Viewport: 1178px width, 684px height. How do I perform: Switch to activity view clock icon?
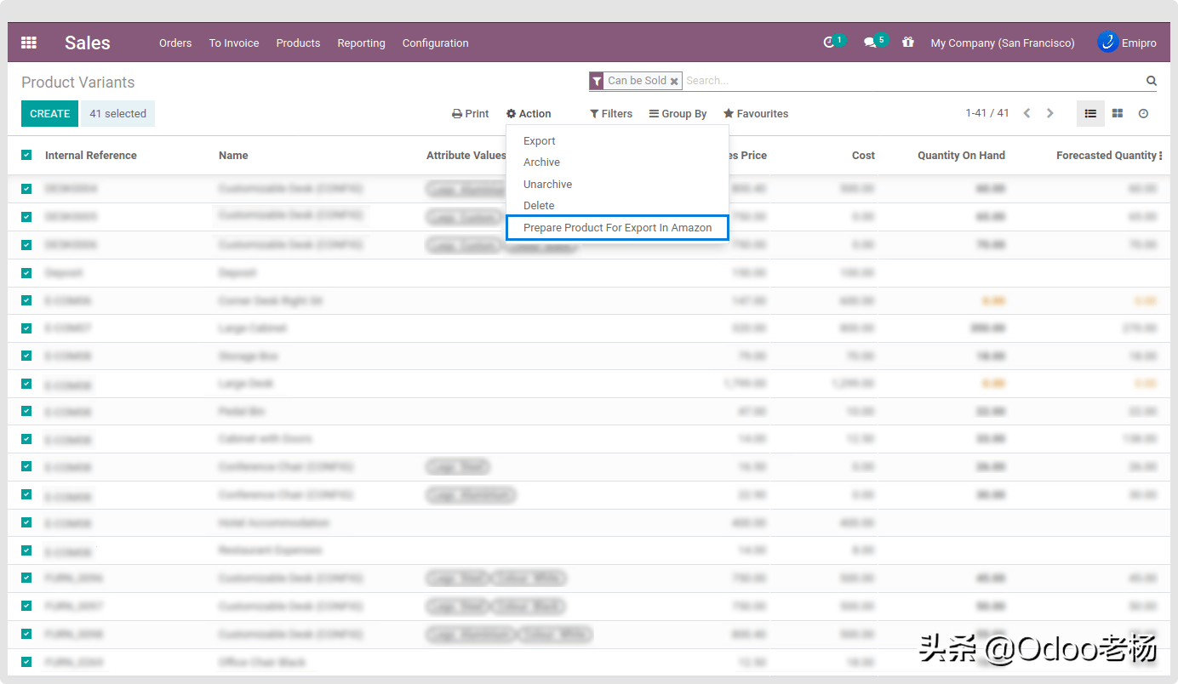pos(1143,113)
